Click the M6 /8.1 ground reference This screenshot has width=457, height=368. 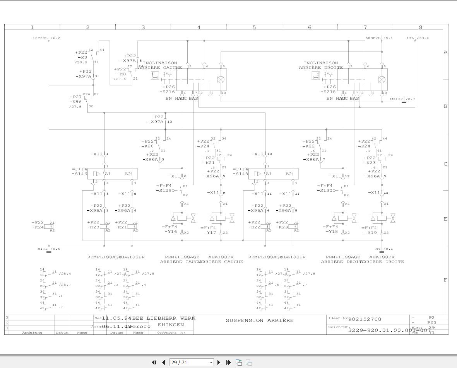coord(384,249)
